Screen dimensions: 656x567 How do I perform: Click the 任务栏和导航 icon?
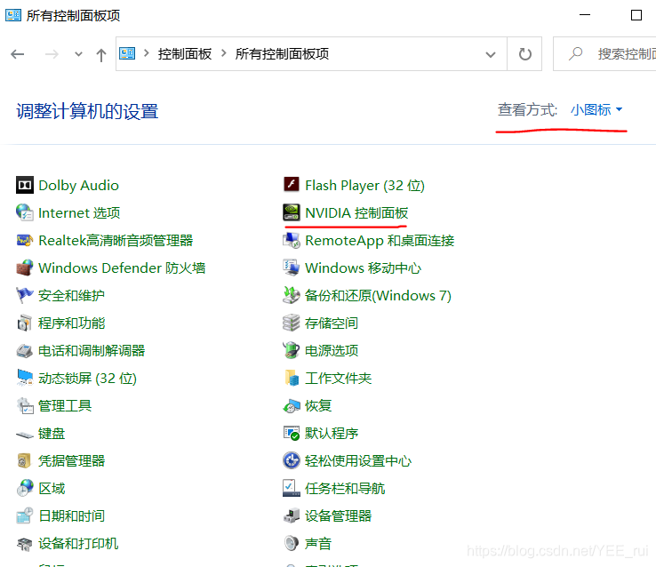[x=292, y=489]
